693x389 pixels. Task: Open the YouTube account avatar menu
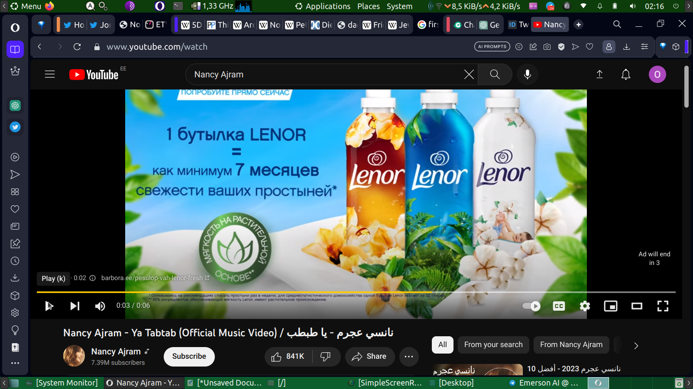point(657,74)
